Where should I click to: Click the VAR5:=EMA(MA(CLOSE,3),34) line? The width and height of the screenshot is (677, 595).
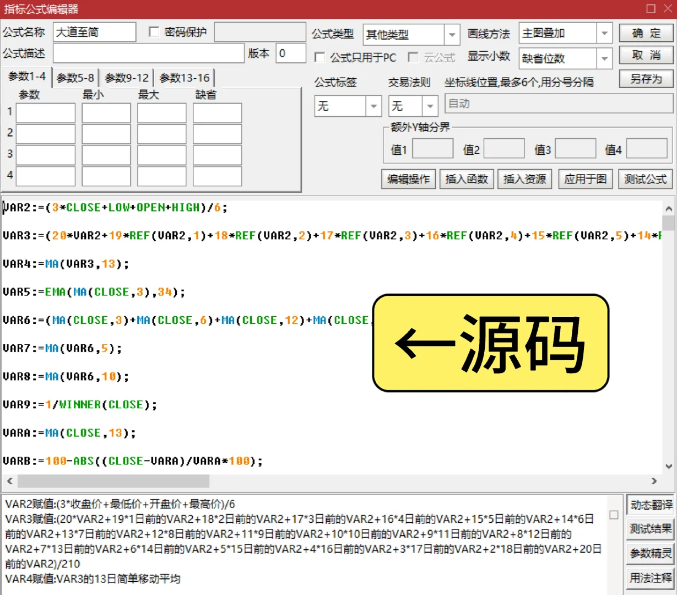click(94, 292)
